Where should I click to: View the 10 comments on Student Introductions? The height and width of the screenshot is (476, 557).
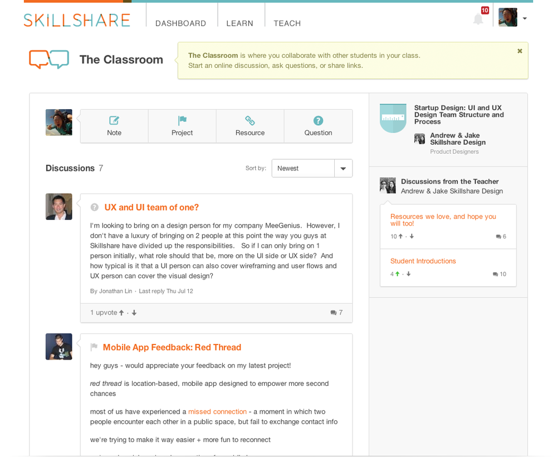500,274
